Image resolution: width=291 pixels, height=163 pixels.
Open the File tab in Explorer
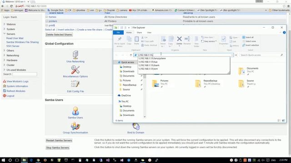coord(118,33)
